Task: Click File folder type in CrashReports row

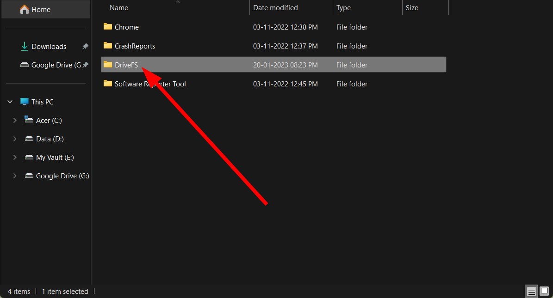Action: click(352, 46)
